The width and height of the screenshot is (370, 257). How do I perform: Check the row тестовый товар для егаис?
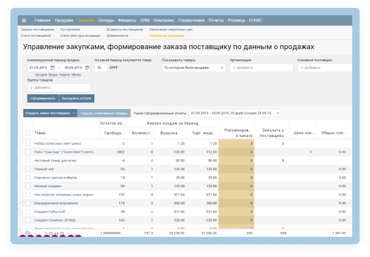pyautogui.click(x=28, y=160)
